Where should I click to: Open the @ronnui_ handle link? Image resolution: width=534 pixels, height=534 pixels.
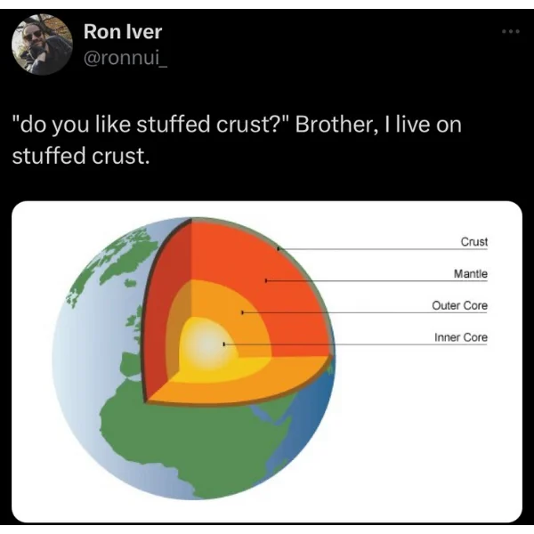pyautogui.click(x=125, y=60)
